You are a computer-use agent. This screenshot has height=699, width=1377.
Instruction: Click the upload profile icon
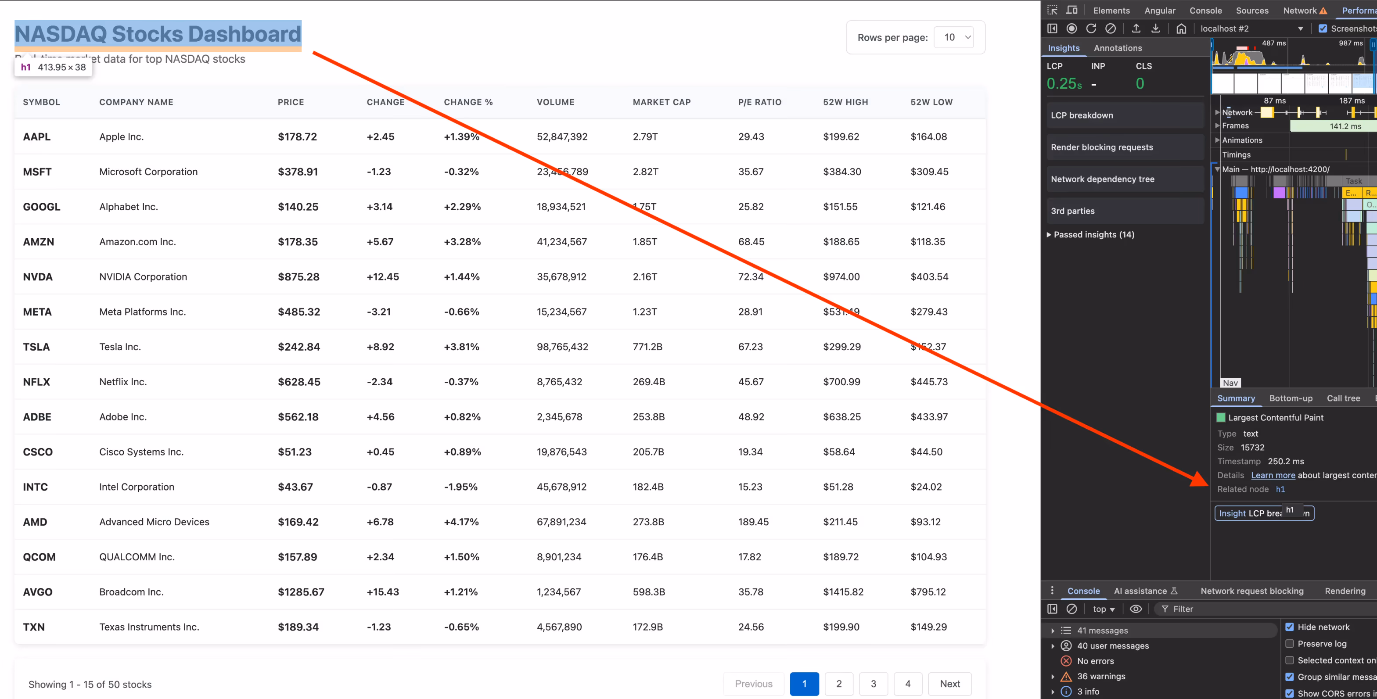coord(1136,29)
